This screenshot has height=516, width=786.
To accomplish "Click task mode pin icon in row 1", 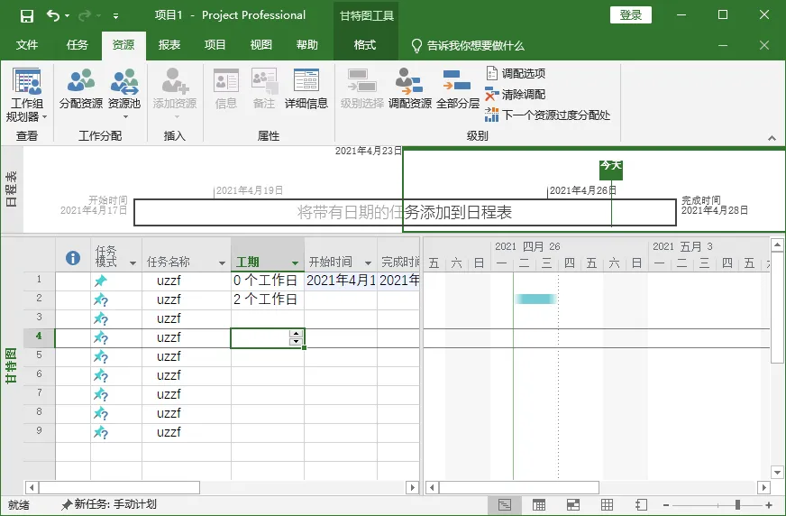I will 101,281.
